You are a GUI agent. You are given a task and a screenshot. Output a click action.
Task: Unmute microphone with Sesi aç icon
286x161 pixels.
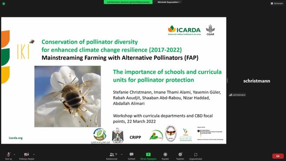[8, 155]
